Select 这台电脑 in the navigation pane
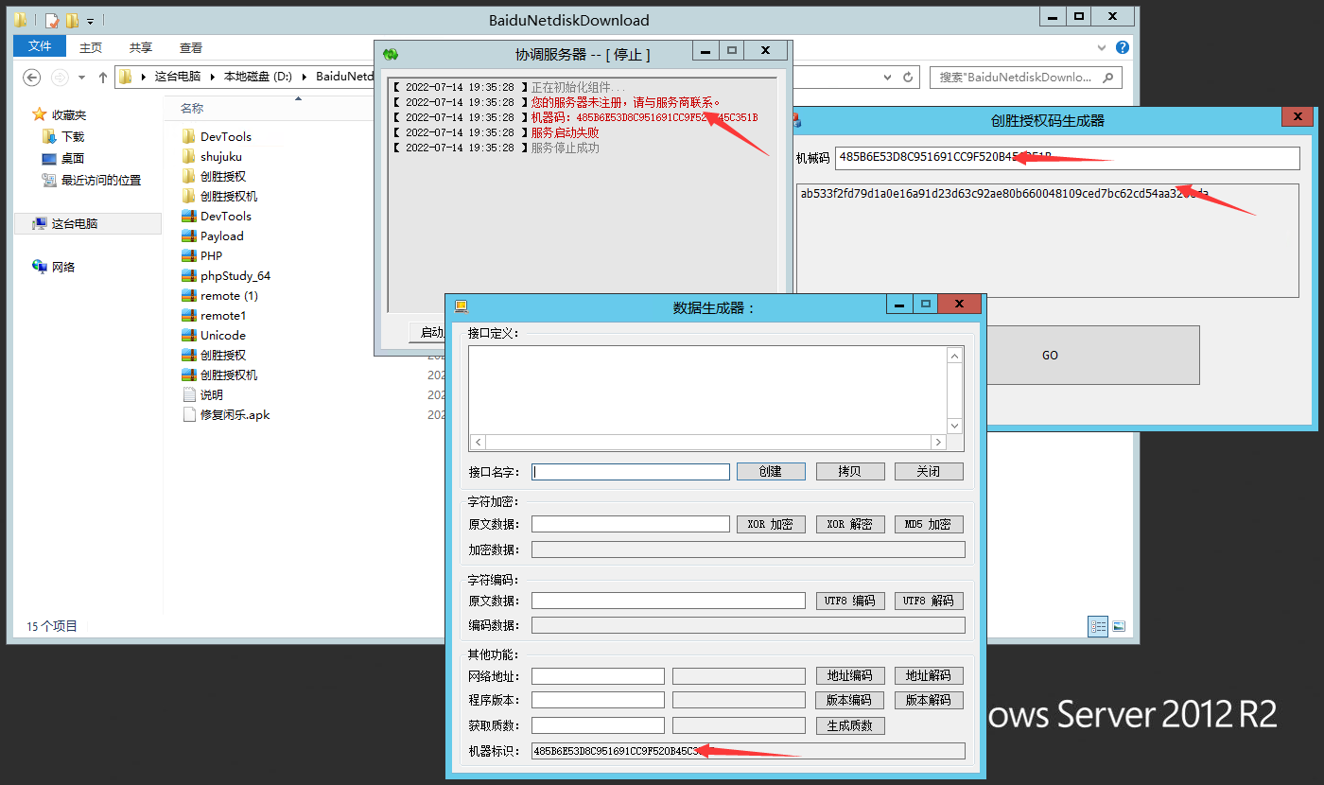Screen dimensions: 1324x785 point(74,223)
